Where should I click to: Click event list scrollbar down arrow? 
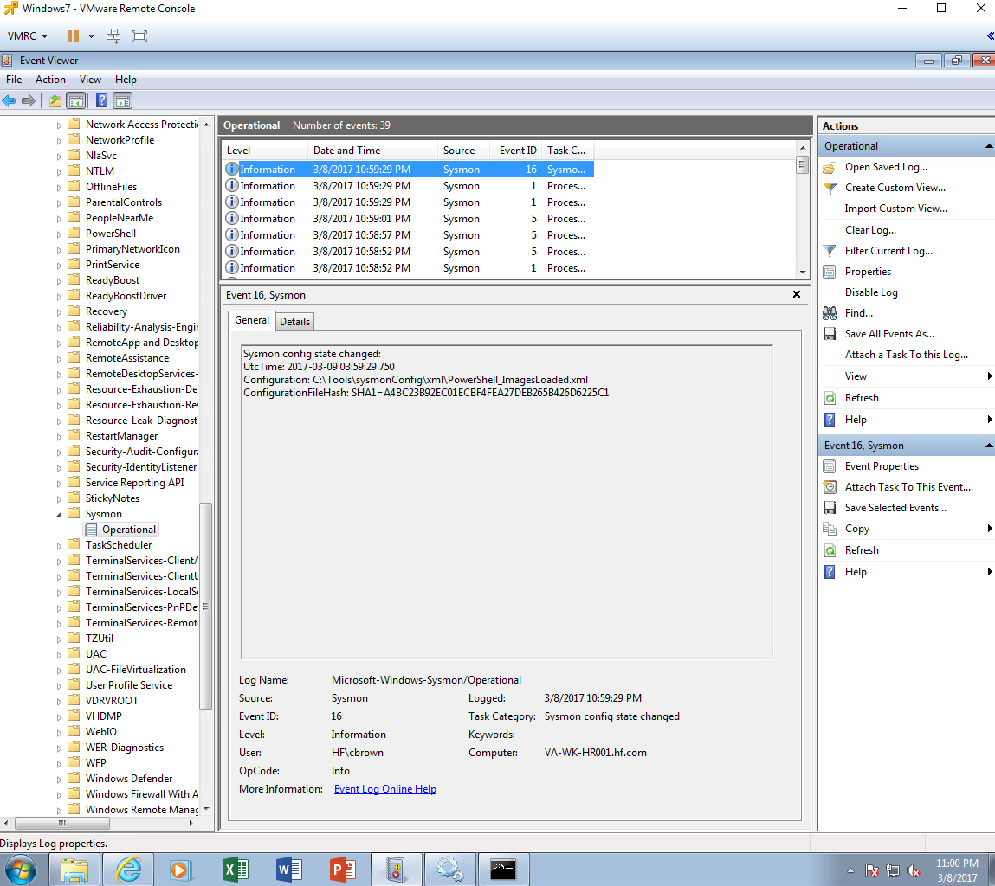(803, 272)
